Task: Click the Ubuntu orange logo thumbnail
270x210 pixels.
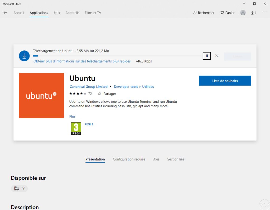Action: (41, 96)
